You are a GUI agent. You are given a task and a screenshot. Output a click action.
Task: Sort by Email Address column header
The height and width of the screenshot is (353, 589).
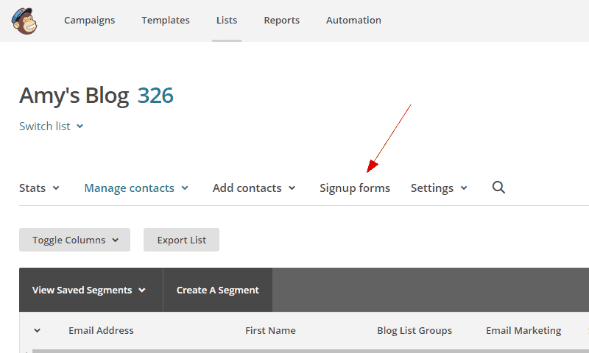pos(101,330)
